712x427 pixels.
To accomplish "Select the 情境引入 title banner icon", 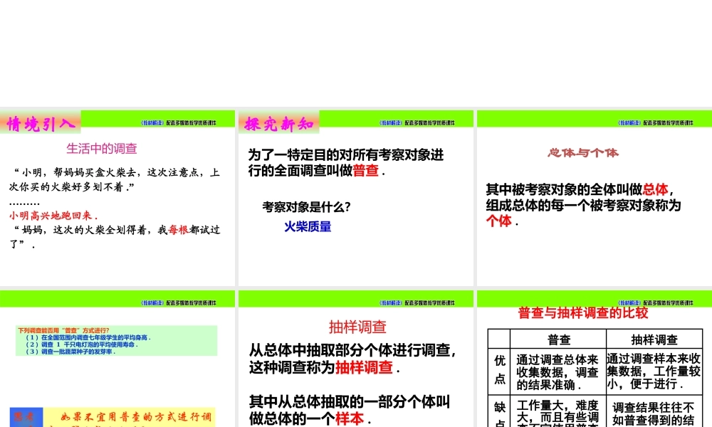I will pyautogui.click(x=40, y=122).
